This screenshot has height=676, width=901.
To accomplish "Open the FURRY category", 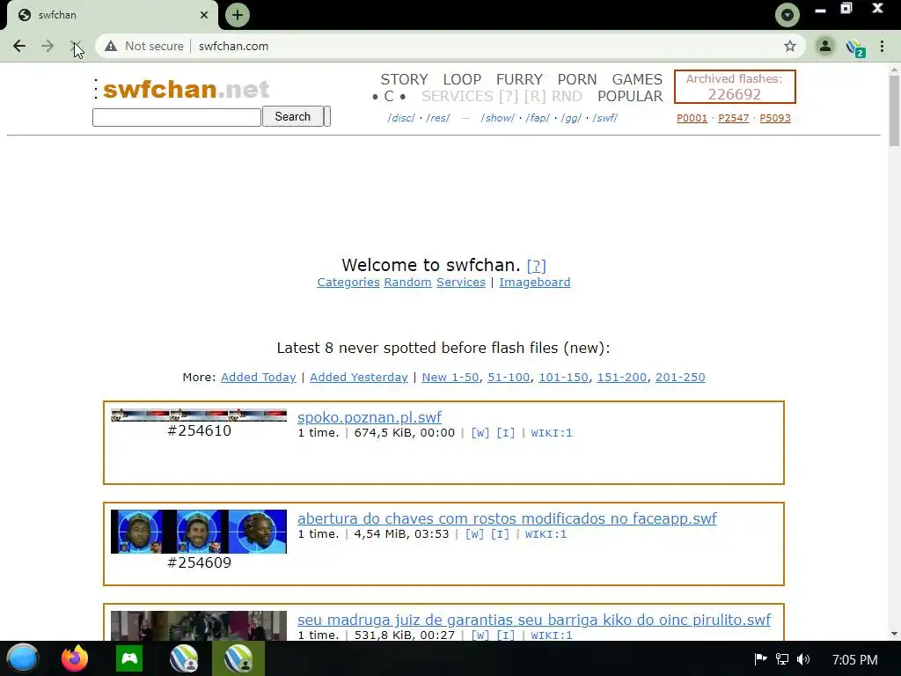I will [x=519, y=79].
